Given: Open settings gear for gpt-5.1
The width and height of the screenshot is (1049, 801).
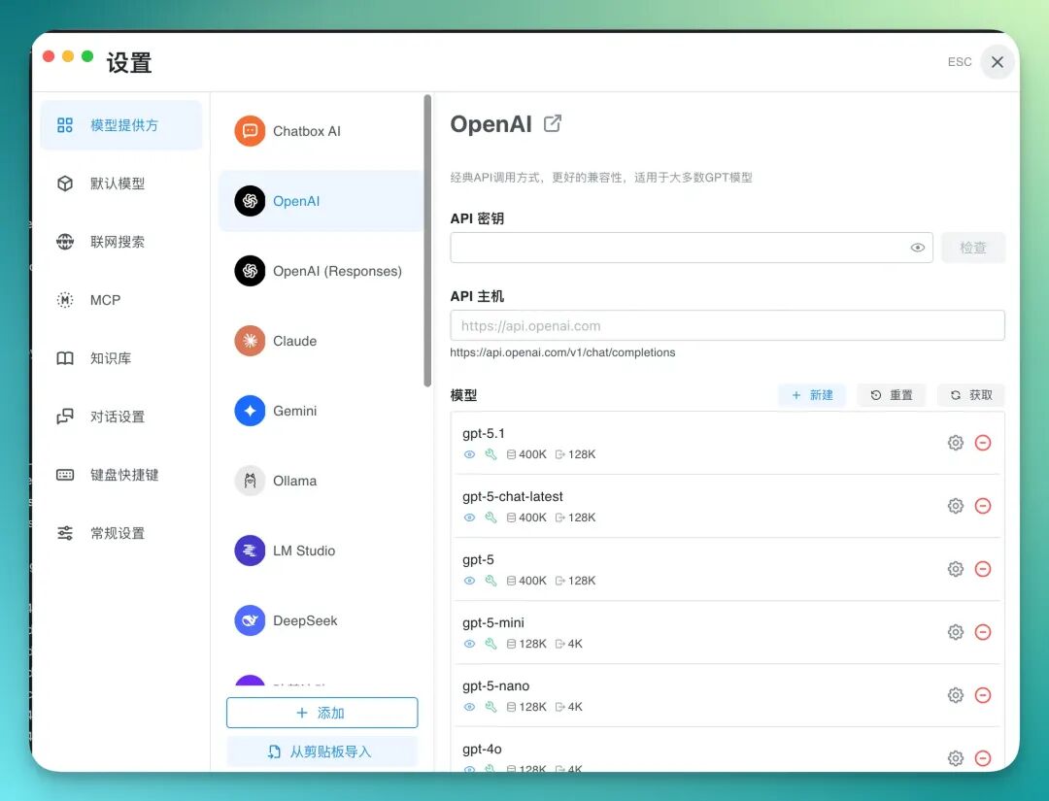Looking at the screenshot, I should pyautogui.click(x=956, y=443).
